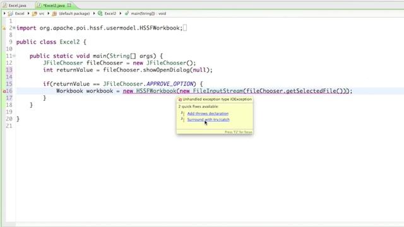
Task: Click the src folder breadcrumb
Action: pos(42,14)
